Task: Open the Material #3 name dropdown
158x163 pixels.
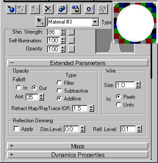Action: pos(95,22)
